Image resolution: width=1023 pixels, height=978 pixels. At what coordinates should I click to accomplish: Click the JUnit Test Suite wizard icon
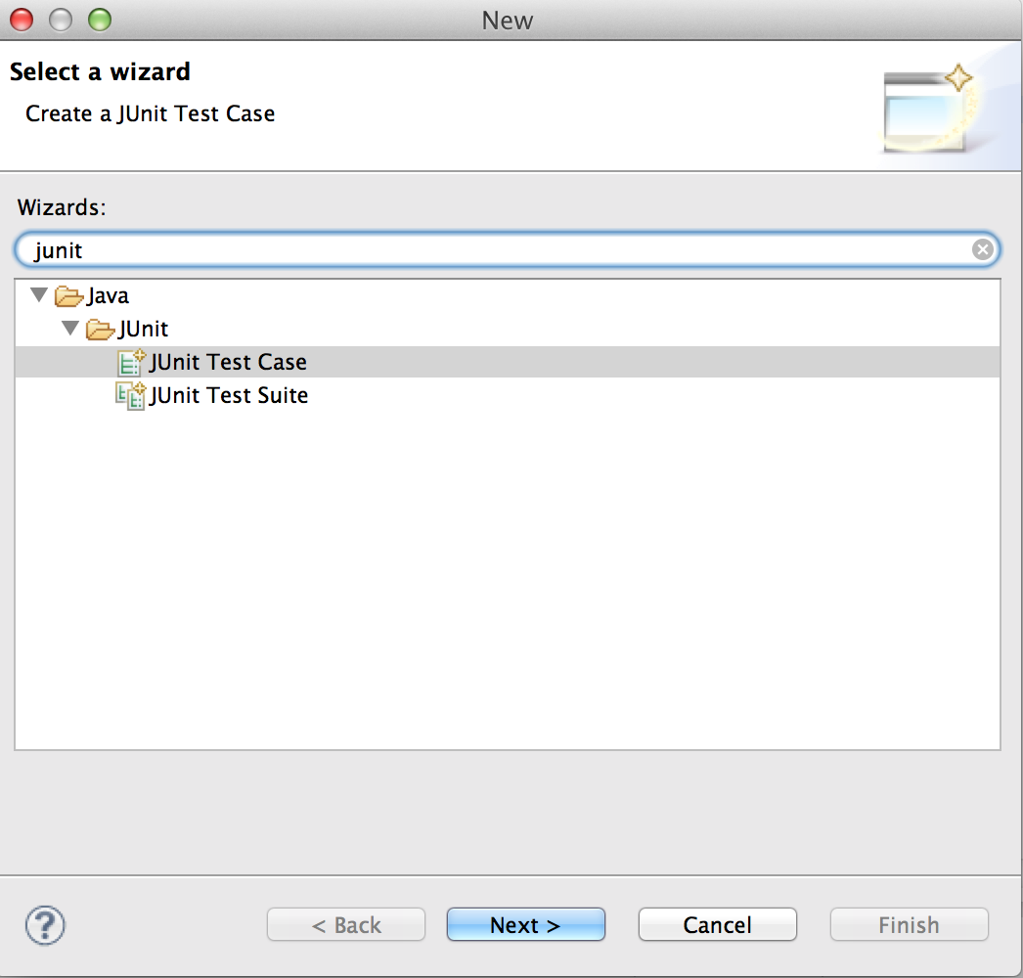[x=130, y=395]
